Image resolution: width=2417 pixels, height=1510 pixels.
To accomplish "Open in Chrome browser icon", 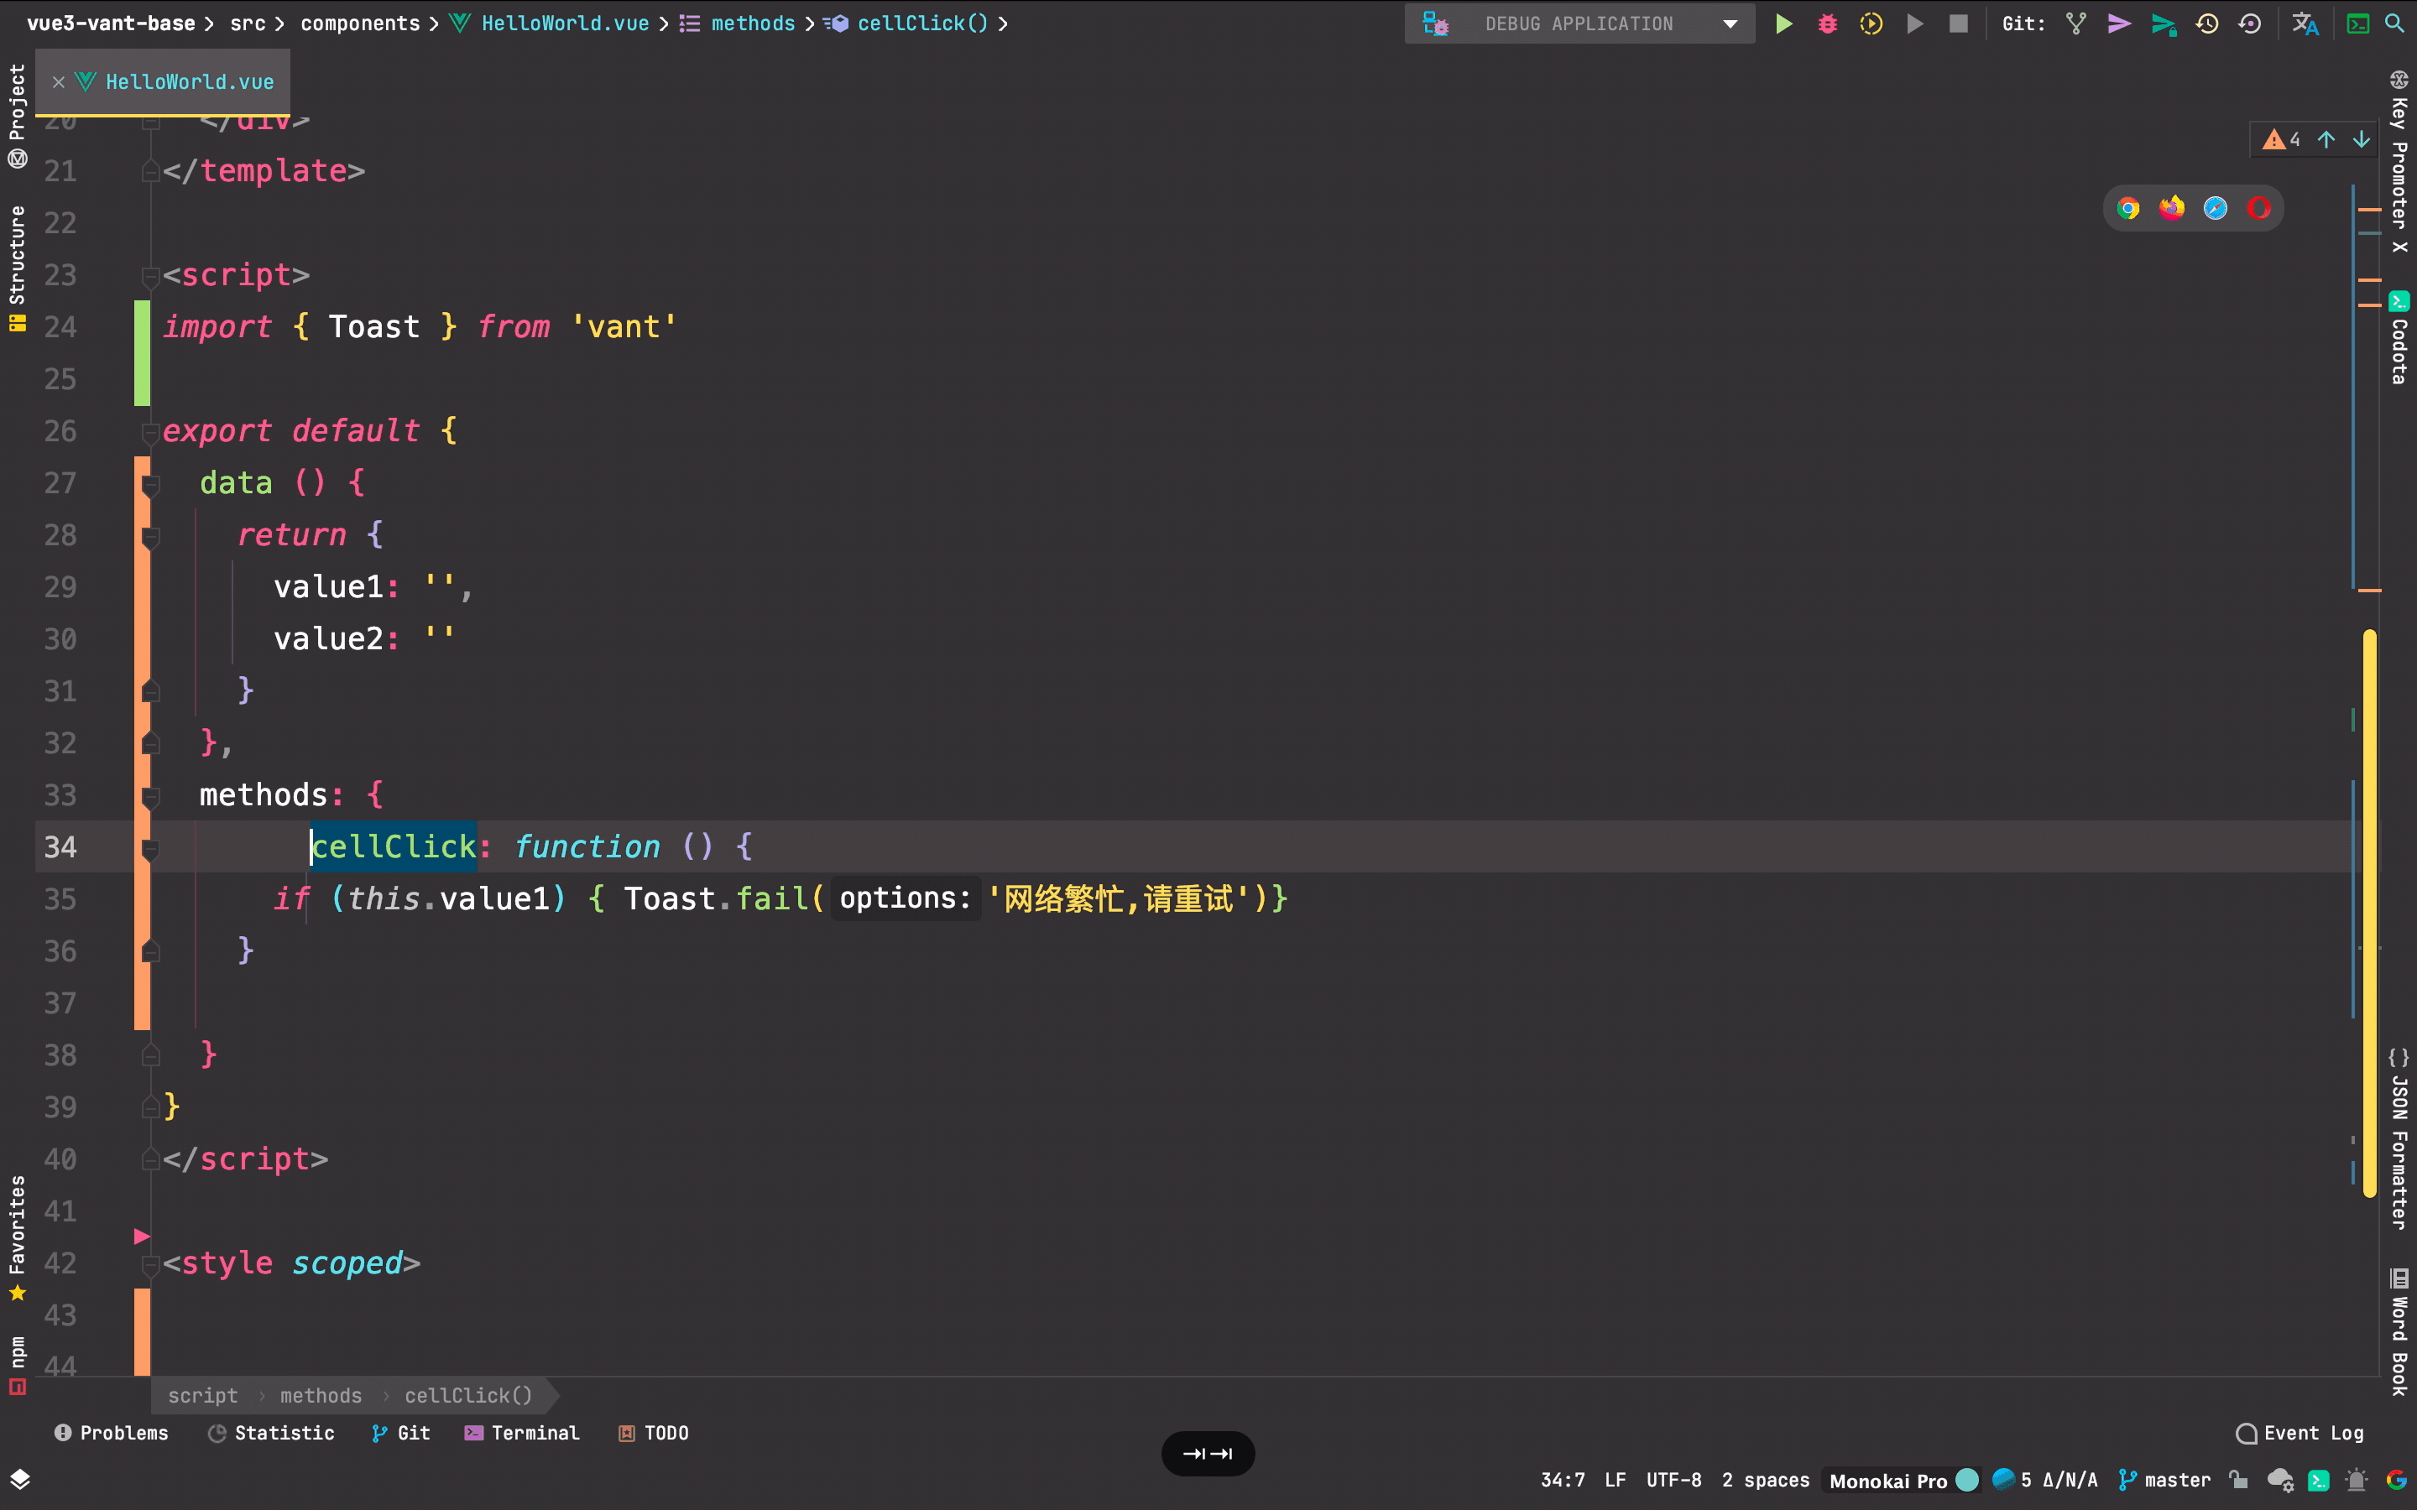I will click(x=2128, y=208).
